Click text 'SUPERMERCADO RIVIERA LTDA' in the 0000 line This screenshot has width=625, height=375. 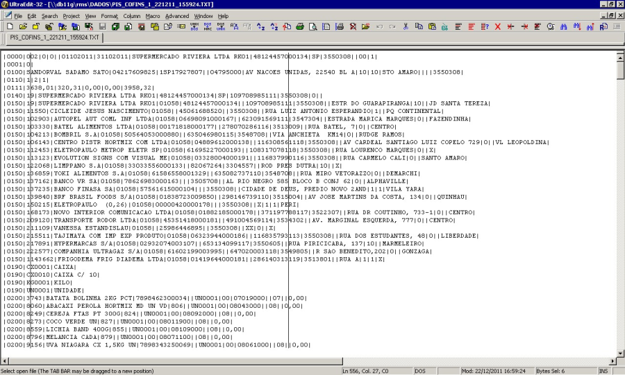point(181,56)
